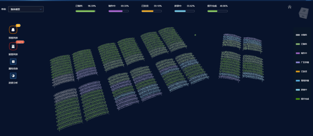Open the 整体模型 dropdown
313x136 pixels.
pyautogui.click(x=26, y=9)
